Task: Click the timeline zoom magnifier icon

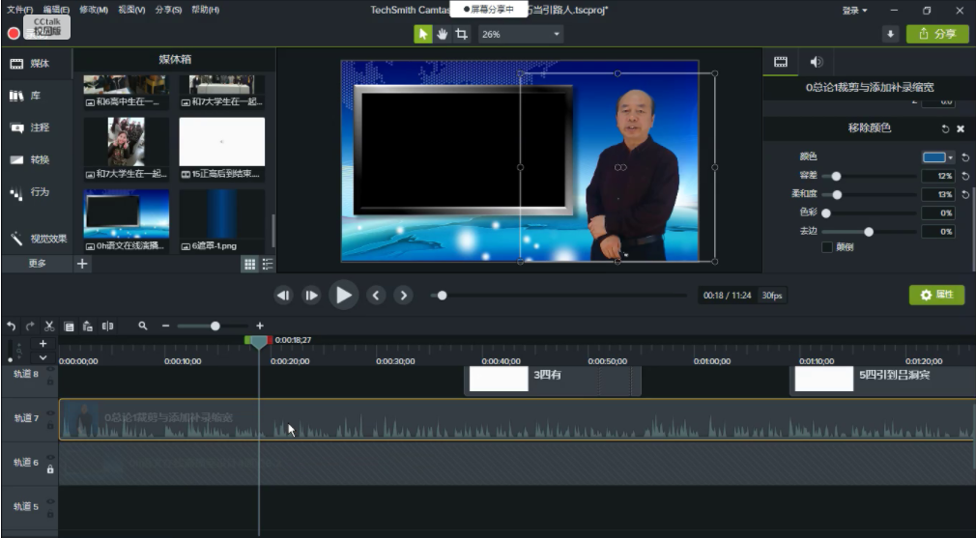Action: click(x=143, y=326)
